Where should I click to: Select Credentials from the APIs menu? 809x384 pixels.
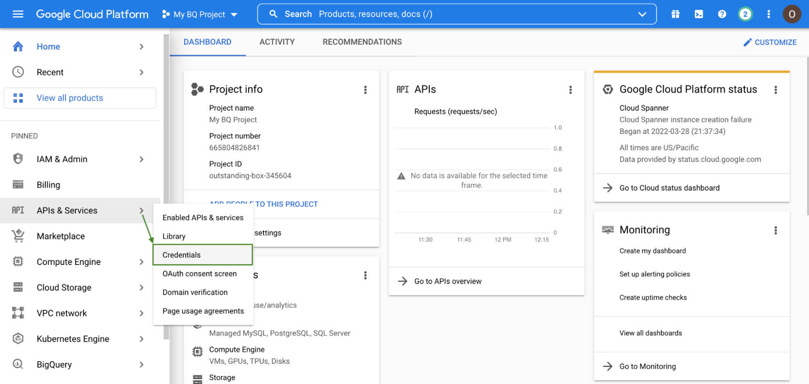pyautogui.click(x=181, y=255)
